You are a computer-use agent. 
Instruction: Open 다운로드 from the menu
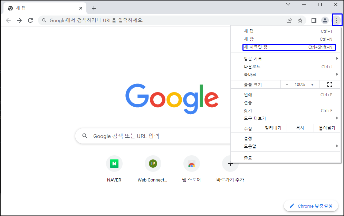pyautogui.click(x=286, y=67)
